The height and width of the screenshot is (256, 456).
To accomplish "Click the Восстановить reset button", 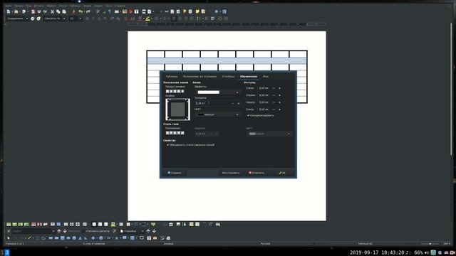I will 231,173.
